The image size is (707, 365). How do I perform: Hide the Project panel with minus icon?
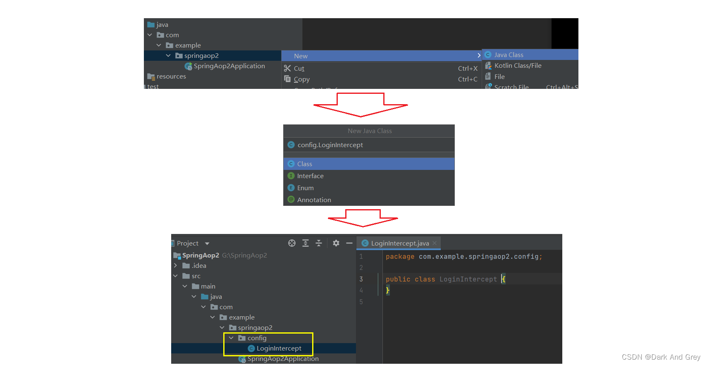click(349, 243)
